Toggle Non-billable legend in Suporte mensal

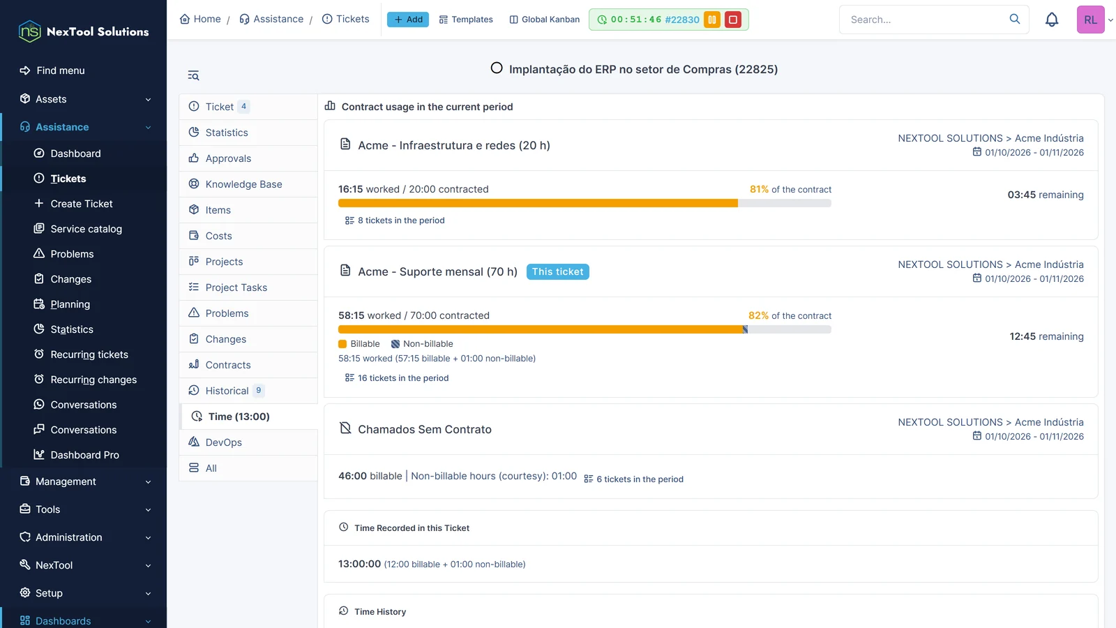click(x=422, y=344)
